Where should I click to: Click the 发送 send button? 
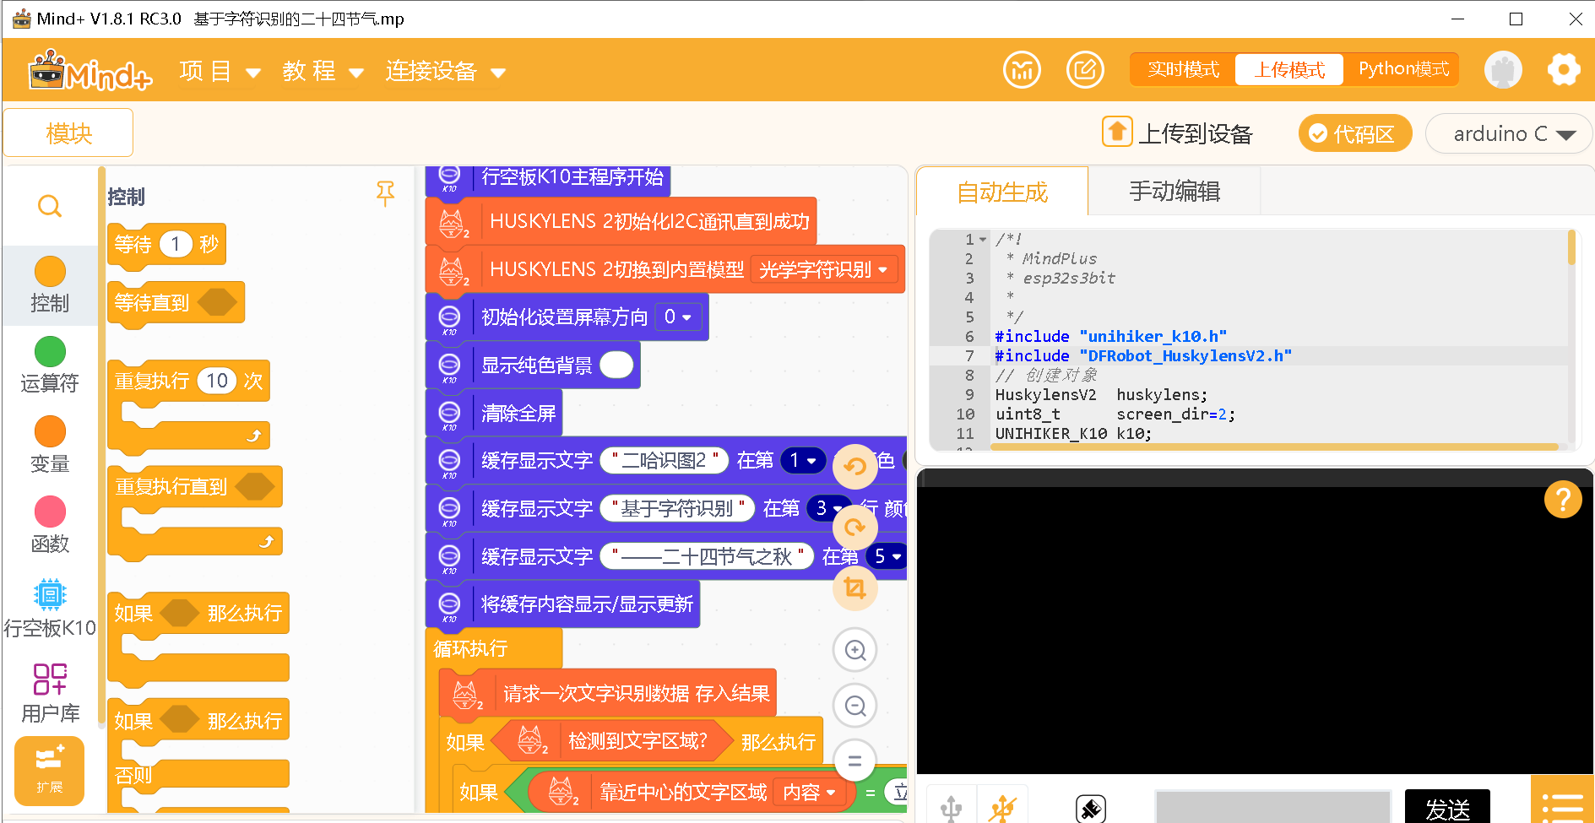pyautogui.click(x=1447, y=809)
